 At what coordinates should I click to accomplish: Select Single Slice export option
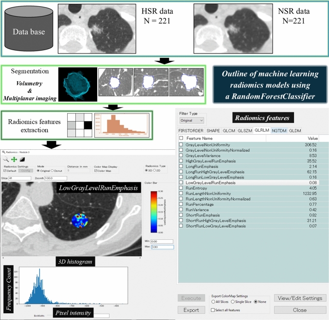click(233, 302)
